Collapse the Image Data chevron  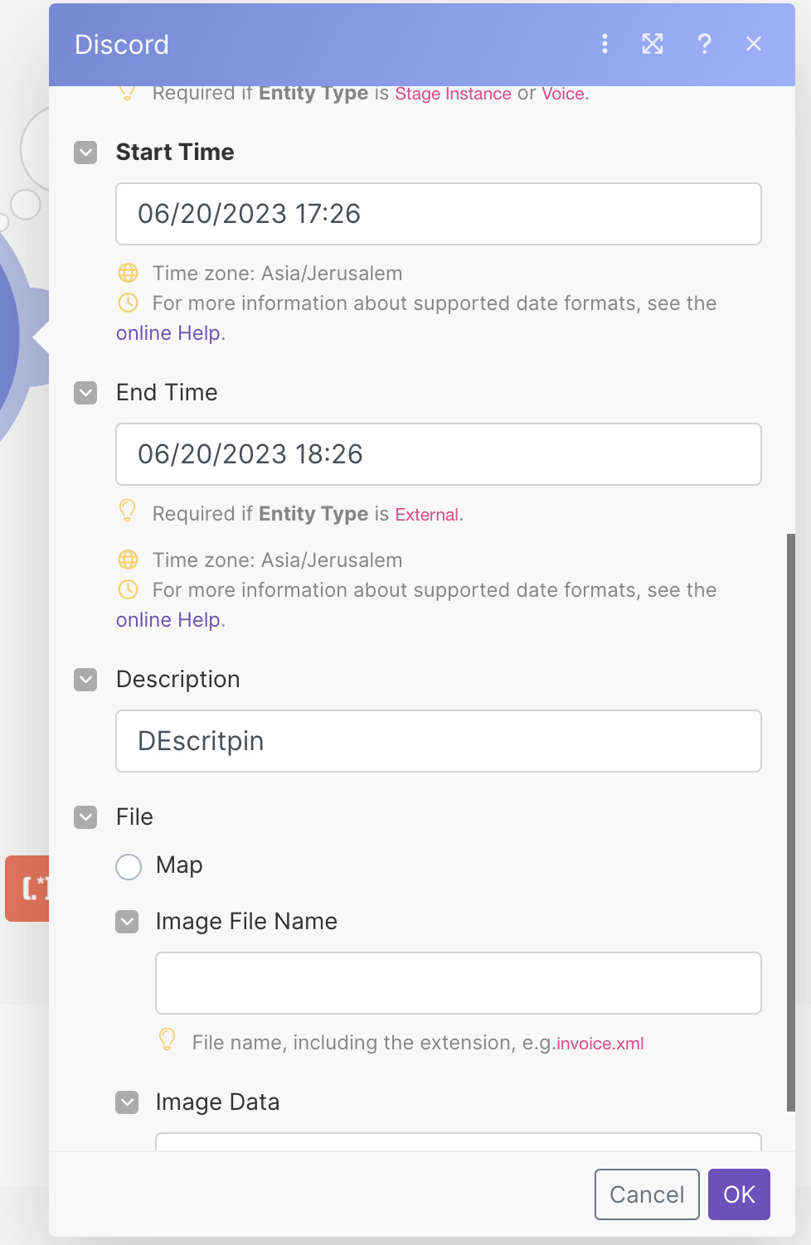[127, 1102]
